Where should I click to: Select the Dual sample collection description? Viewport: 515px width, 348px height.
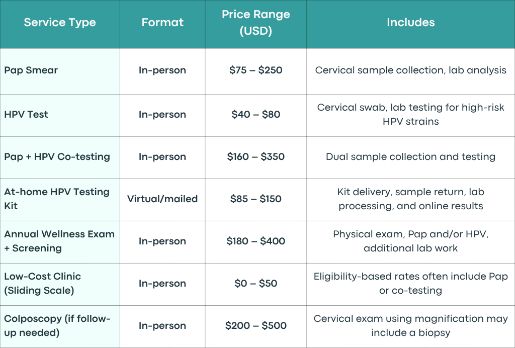coord(410,156)
